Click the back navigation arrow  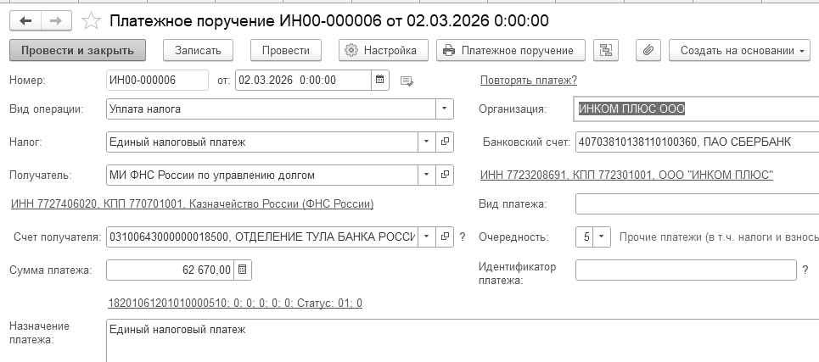click(x=25, y=19)
